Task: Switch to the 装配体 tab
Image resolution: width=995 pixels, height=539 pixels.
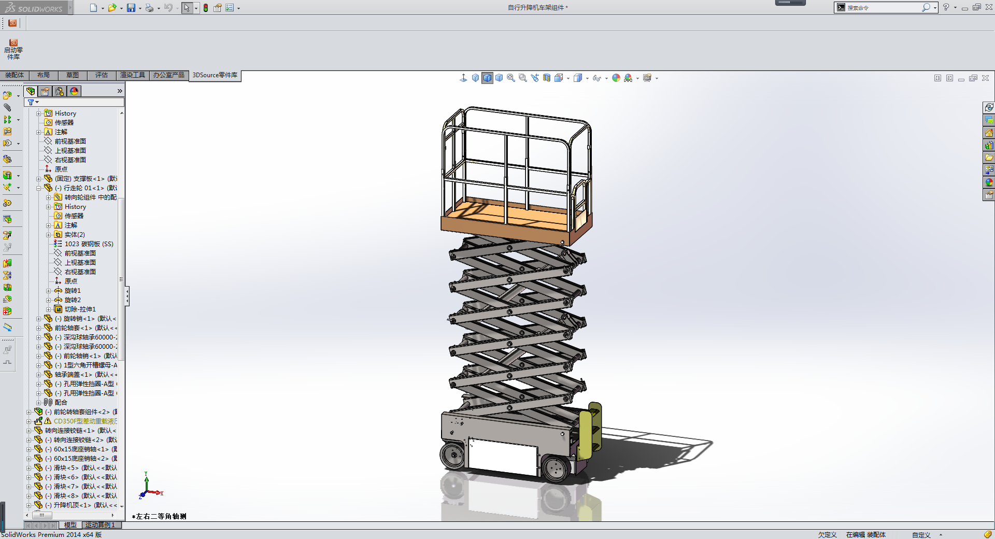Action: (15, 75)
